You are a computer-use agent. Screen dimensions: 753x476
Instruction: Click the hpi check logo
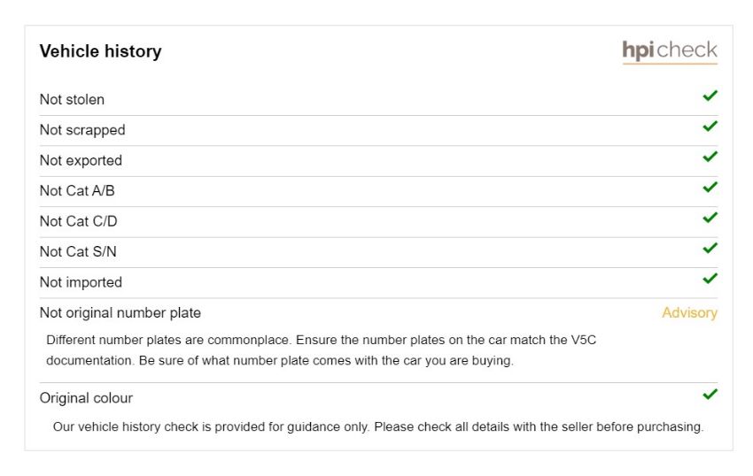click(x=670, y=51)
